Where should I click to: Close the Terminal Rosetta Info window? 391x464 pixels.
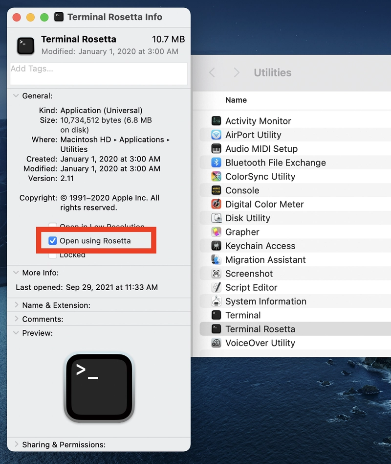click(17, 17)
